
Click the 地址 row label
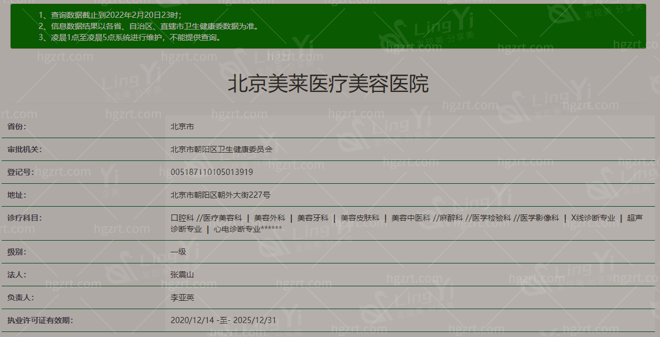17,195
